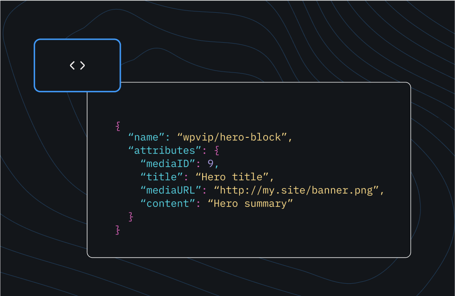Select the left angle bracket in the badge
Screen dimensions: 455x296
click(72, 65)
